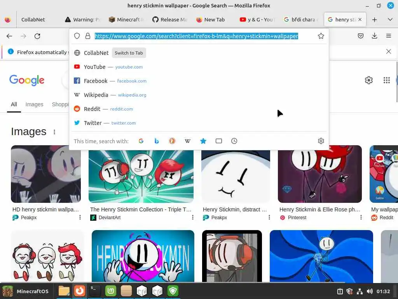398x299 pixels.
Task: Open Triple Threat DeviantArt image
Action: click(141, 176)
